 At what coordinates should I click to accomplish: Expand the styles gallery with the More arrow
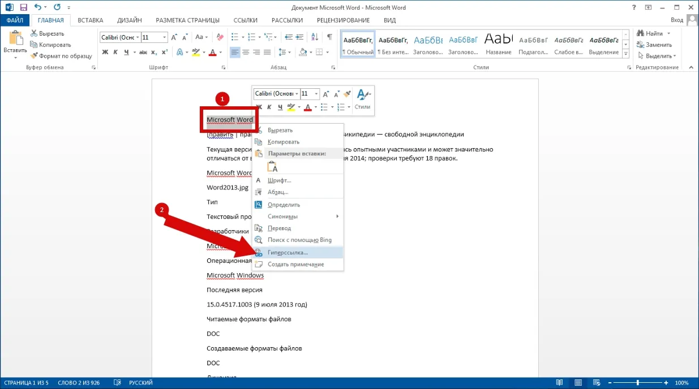[x=627, y=54]
